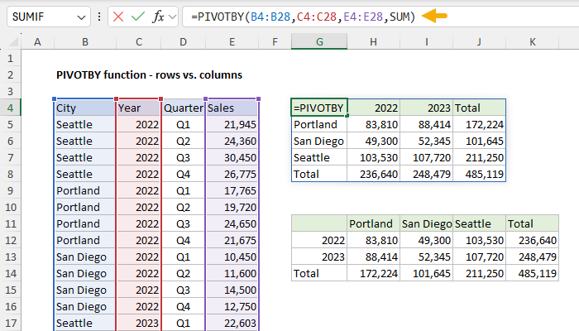The width and height of the screenshot is (579, 331).
Task: Select column D header
Action: pyautogui.click(x=183, y=41)
